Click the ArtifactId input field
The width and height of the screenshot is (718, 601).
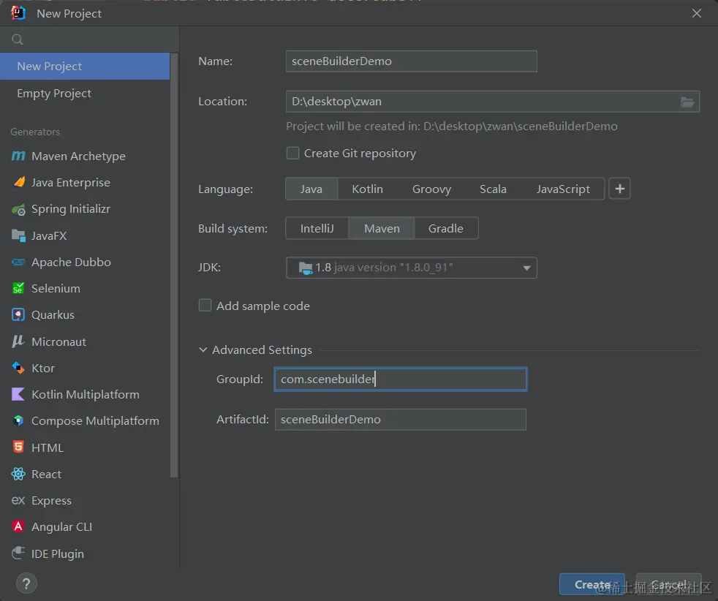pos(400,419)
